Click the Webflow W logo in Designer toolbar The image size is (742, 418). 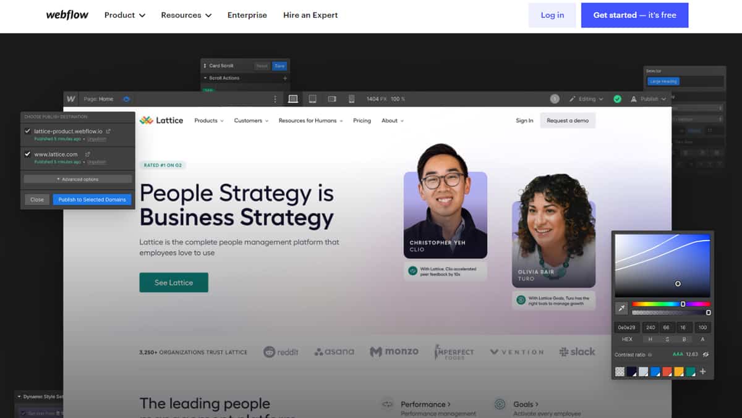(71, 99)
